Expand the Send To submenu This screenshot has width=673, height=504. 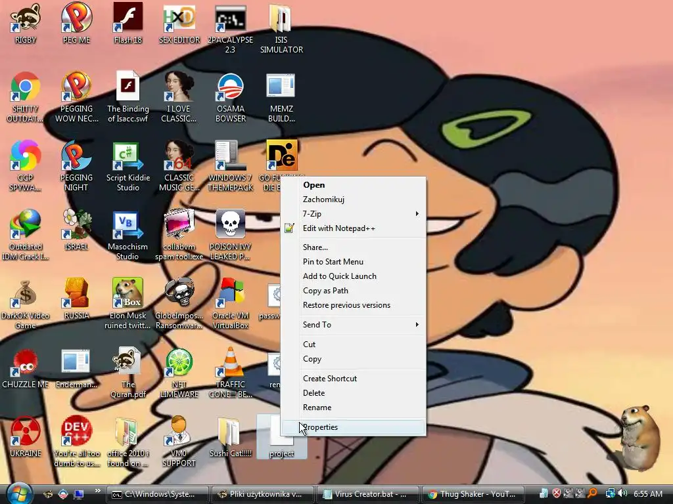point(353,325)
